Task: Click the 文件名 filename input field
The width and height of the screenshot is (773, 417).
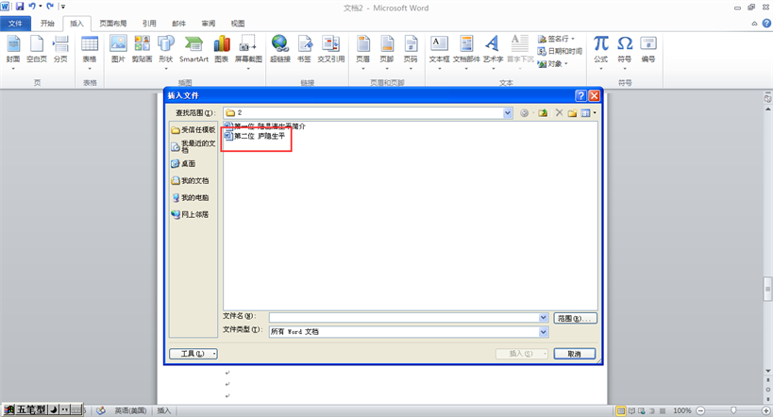Action: pyautogui.click(x=403, y=318)
